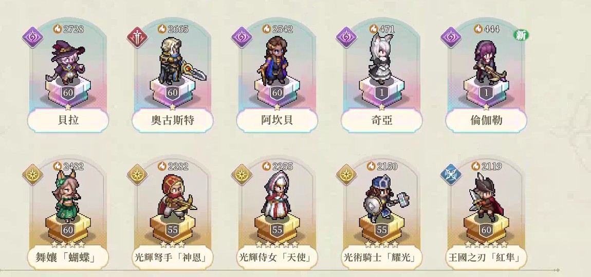
Task: Select the white-haired maid sprite 奇亞
Action: [380, 58]
